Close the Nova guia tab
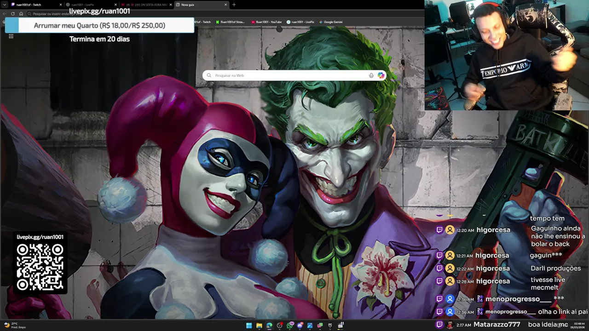The height and width of the screenshot is (331, 589). [225, 5]
